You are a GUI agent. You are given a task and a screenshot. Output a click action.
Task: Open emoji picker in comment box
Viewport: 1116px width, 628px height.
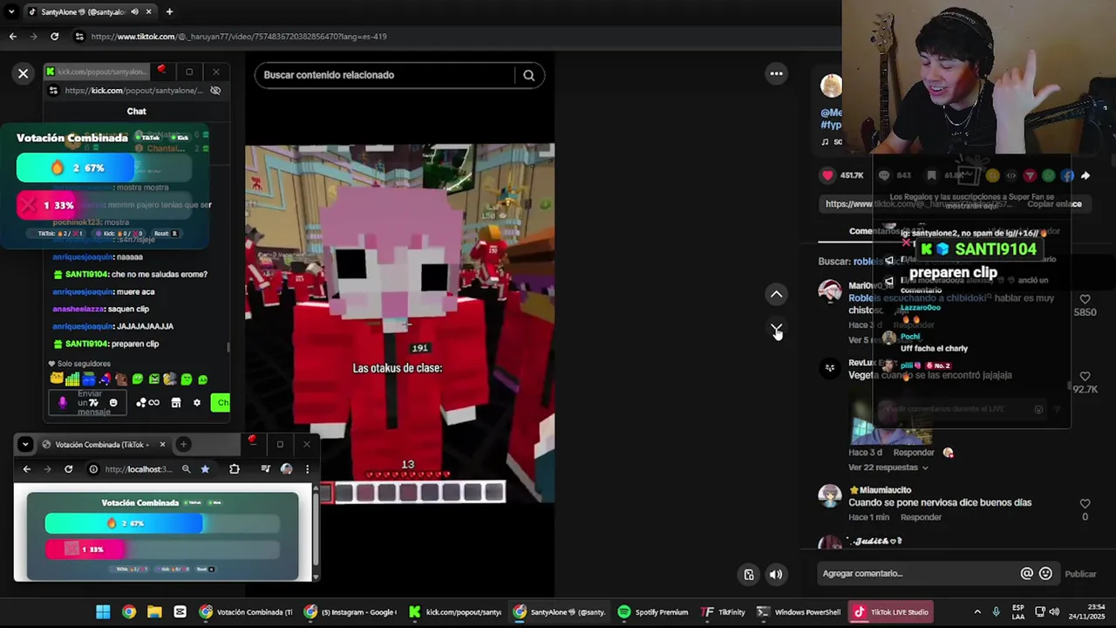click(1045, 573)
